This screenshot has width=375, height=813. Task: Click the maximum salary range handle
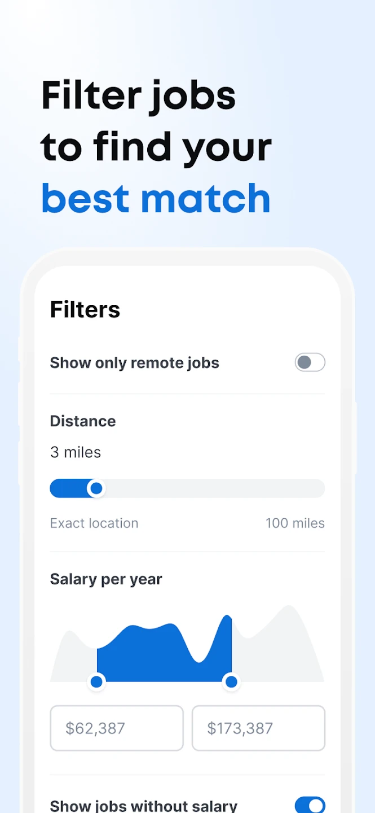click(231, 682)
